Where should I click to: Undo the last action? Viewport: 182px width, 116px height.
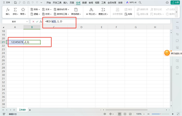pos(33,2)
